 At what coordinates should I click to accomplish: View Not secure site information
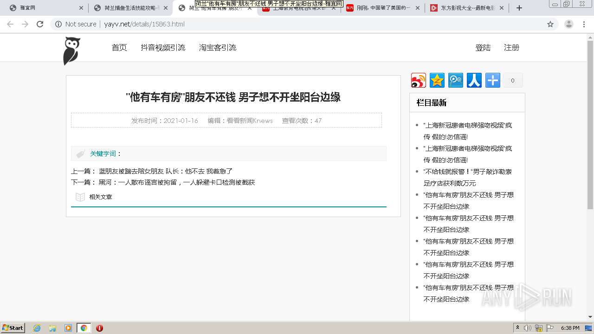76,24
